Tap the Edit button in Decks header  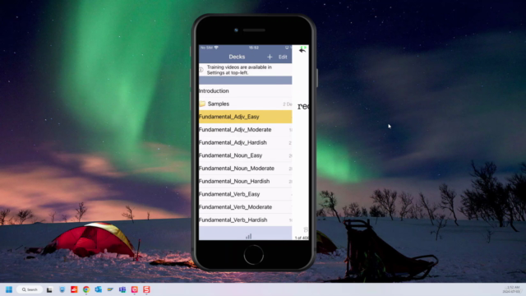283,57
